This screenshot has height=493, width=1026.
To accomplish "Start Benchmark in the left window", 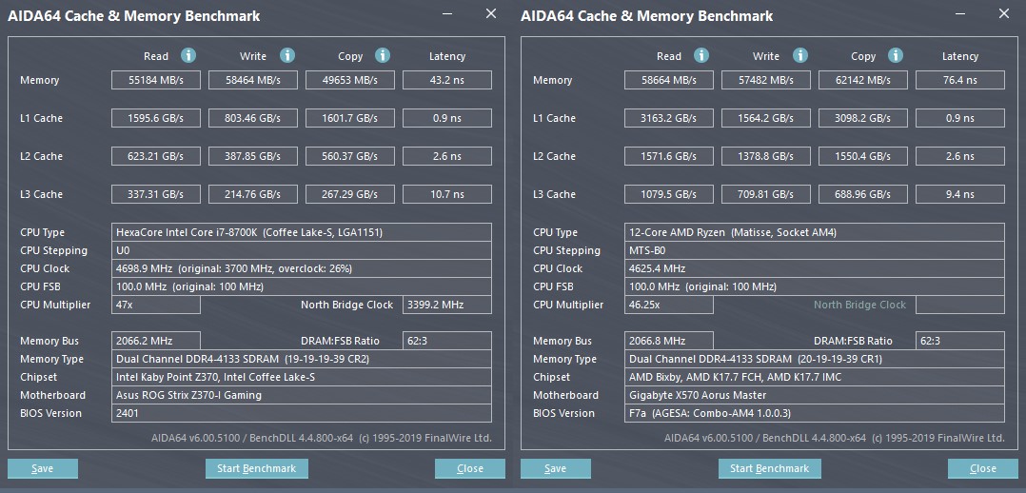I will click(x=257, y=468).
